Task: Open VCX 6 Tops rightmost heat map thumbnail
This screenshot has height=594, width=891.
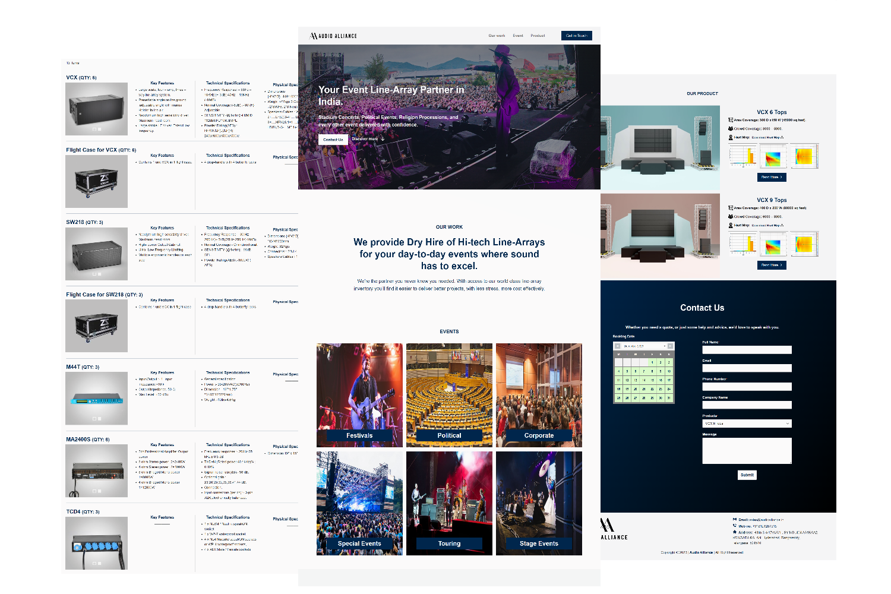Action: [x=804, y=156]
